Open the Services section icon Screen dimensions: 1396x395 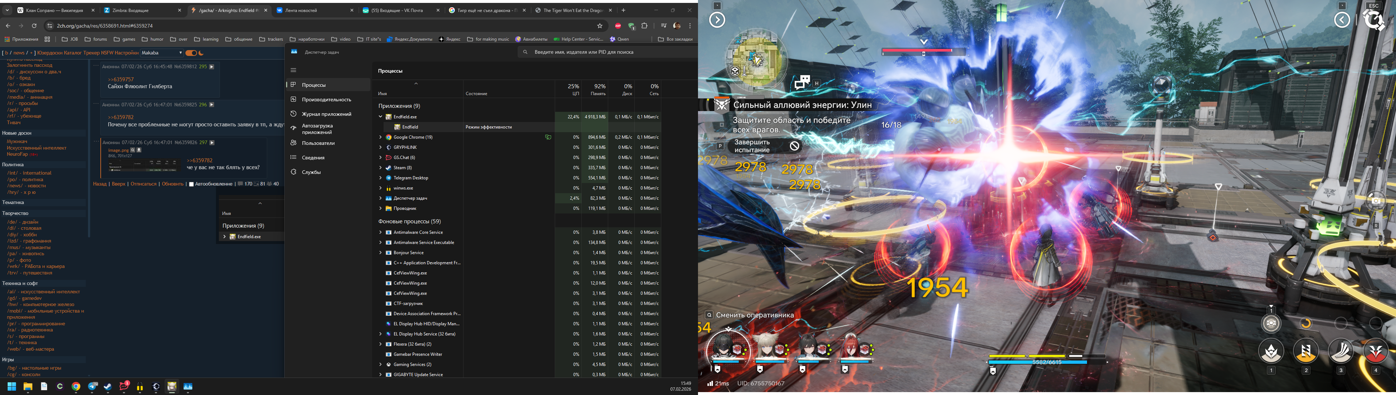click(x=293, y=172)
